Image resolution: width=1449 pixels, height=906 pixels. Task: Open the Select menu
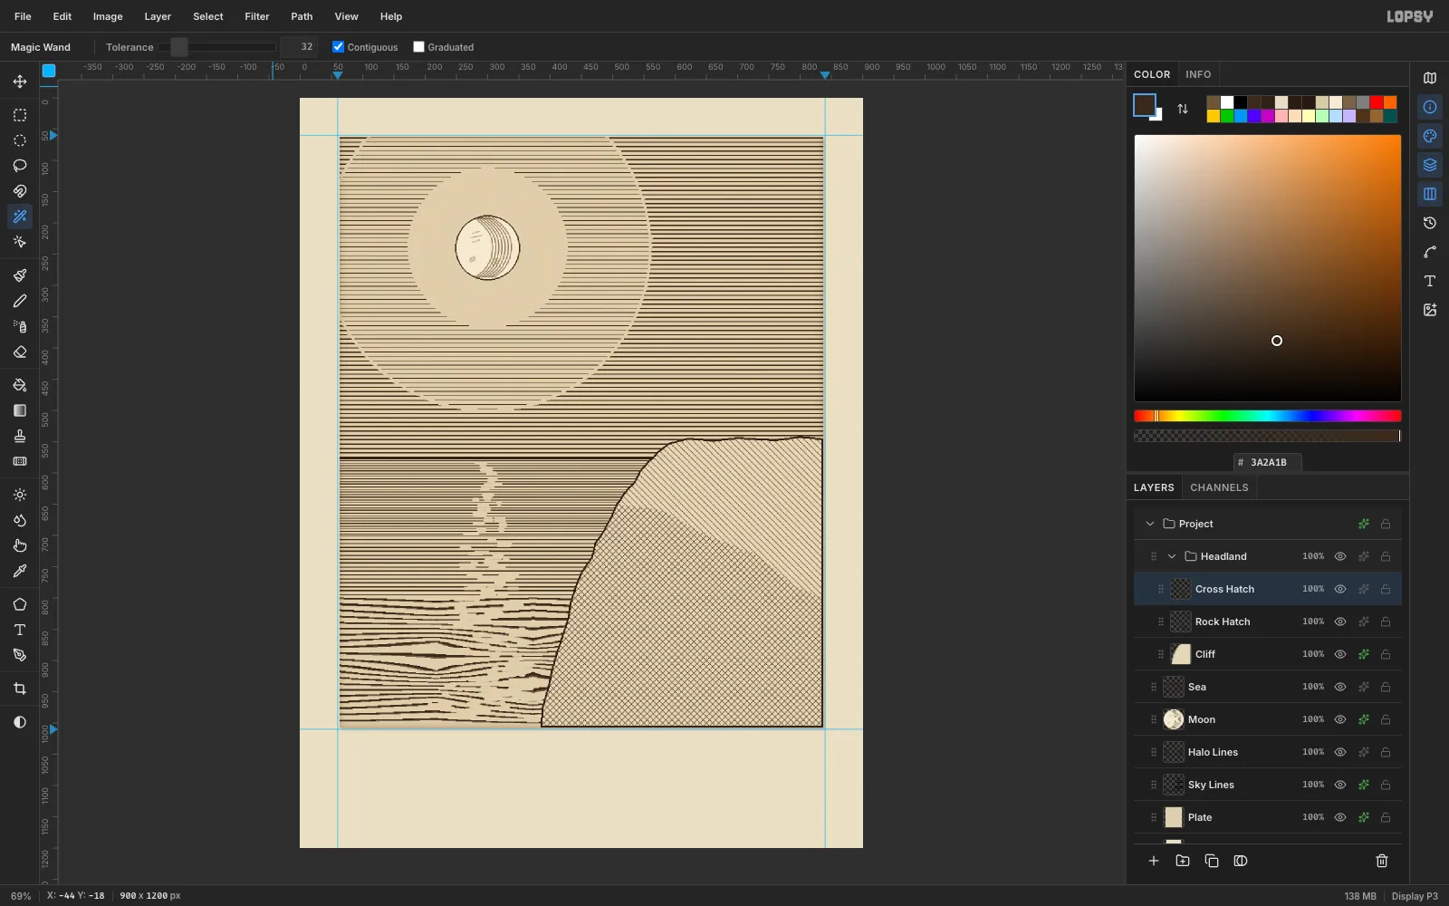tap(207, 16)
